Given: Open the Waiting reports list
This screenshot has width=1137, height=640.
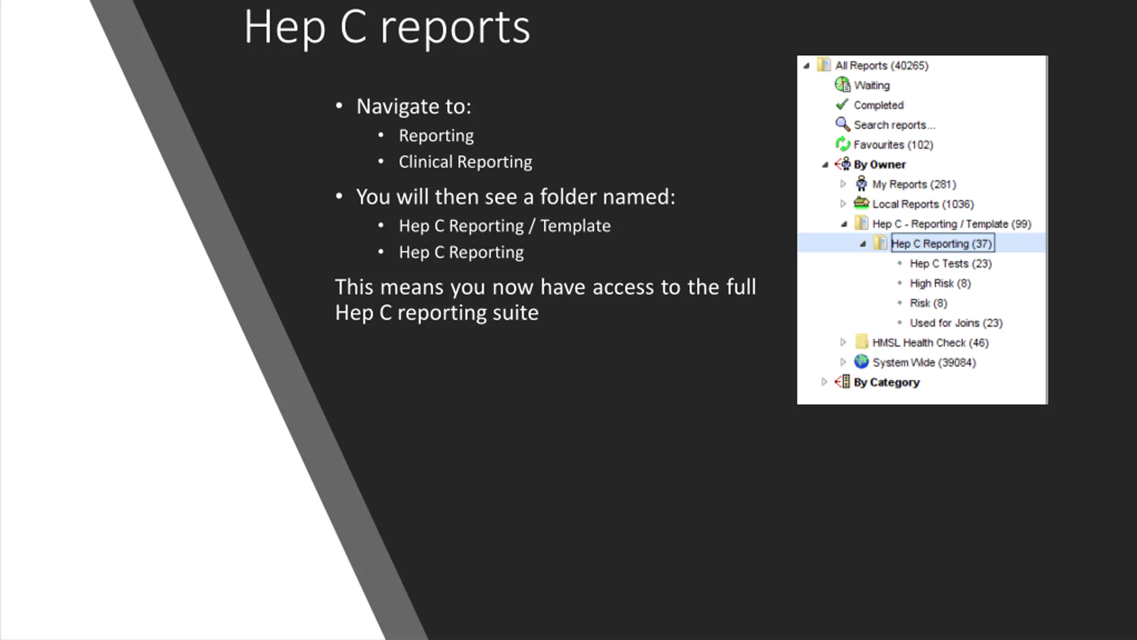Looking at the screenshot, I should click(872, 85).
